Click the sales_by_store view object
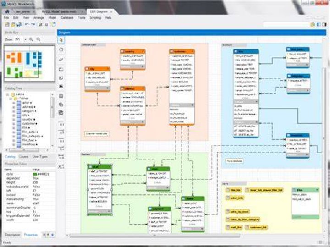330x247 pixels. (237, 212)
